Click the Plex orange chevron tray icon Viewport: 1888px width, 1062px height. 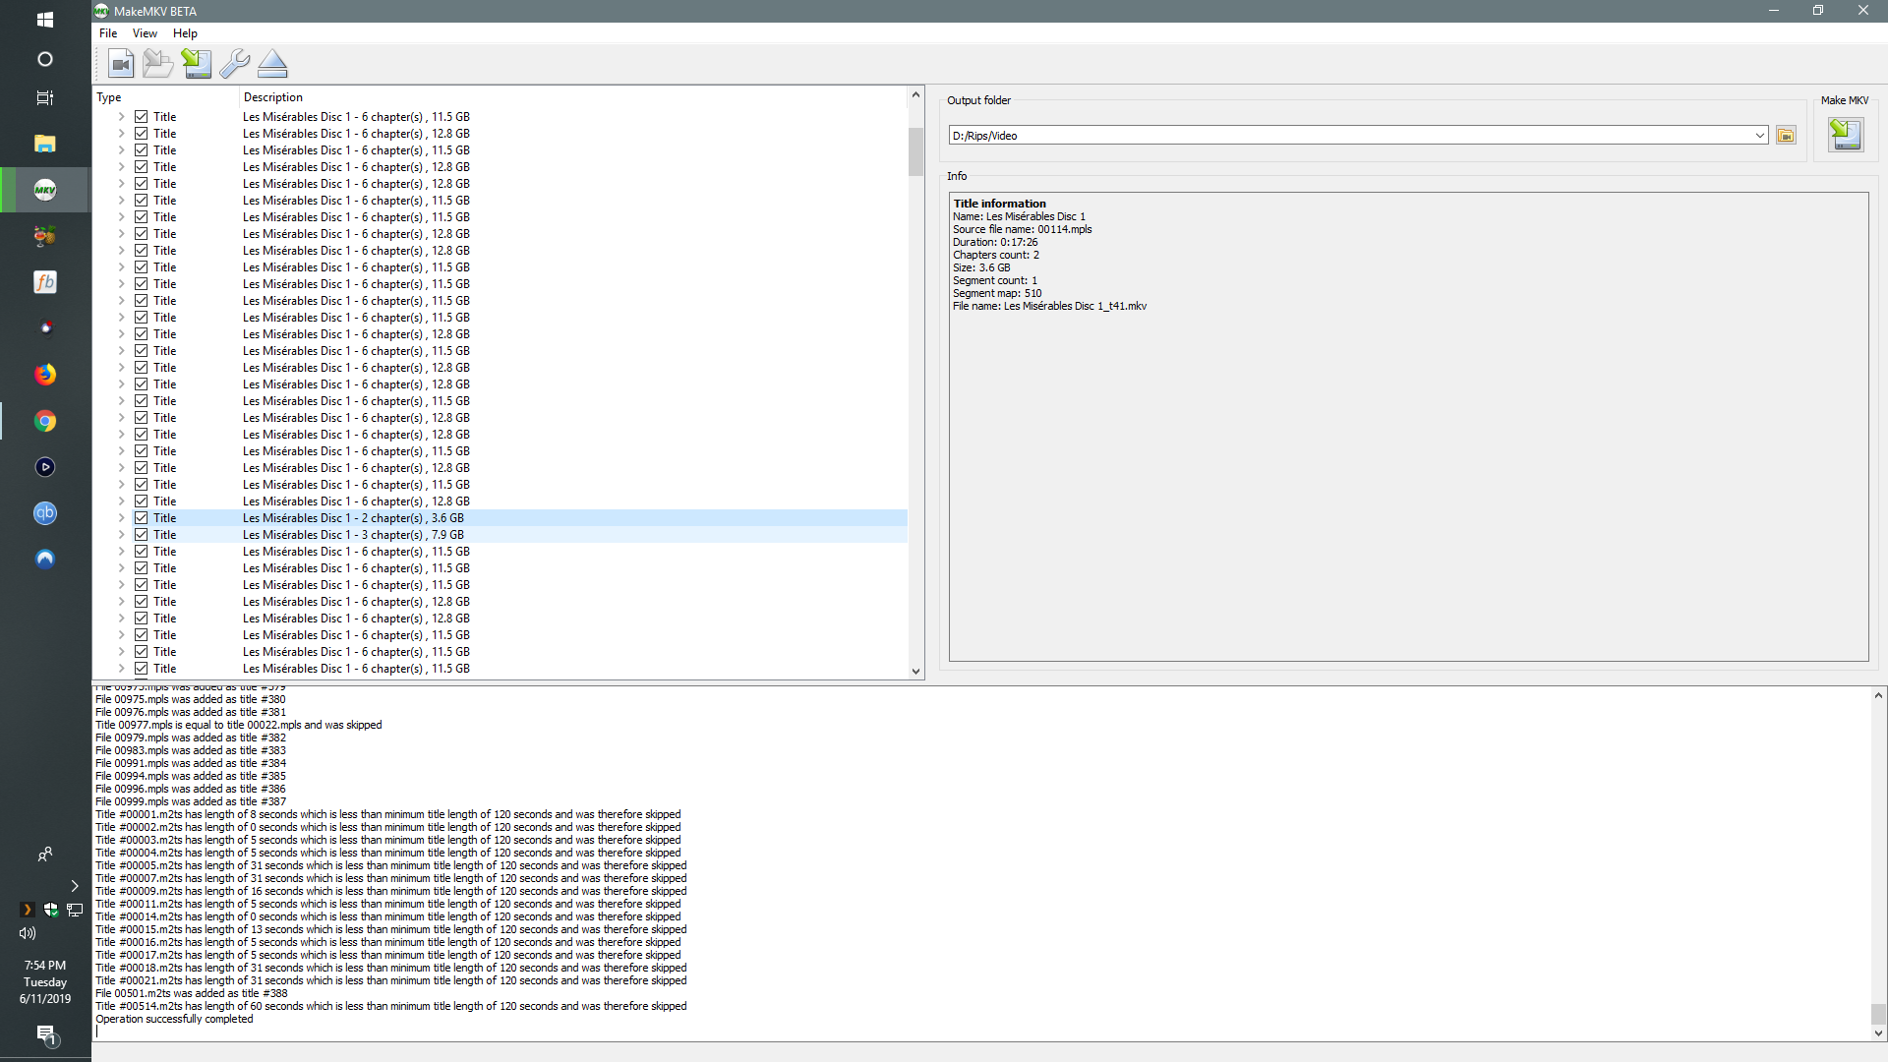(28, 910)
